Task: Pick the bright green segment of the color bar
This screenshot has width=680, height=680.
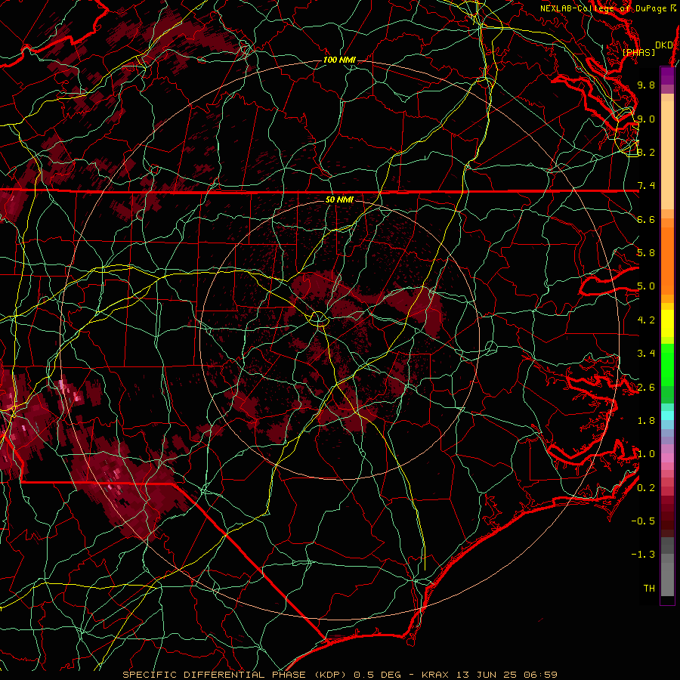Action: point(667,364)
